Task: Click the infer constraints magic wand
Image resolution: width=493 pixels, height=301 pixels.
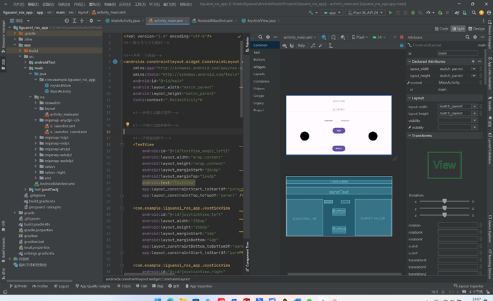Action: coord(321,46)
